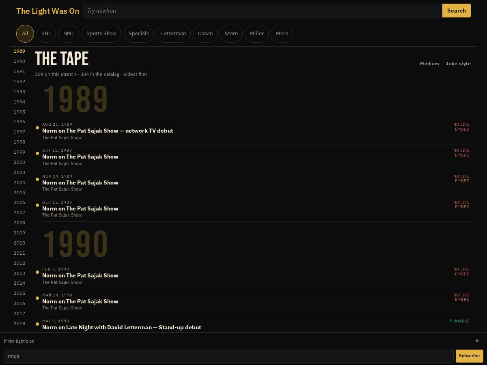
Task: Click the large 1990 year heading
Action: click(x=75, y=244)
